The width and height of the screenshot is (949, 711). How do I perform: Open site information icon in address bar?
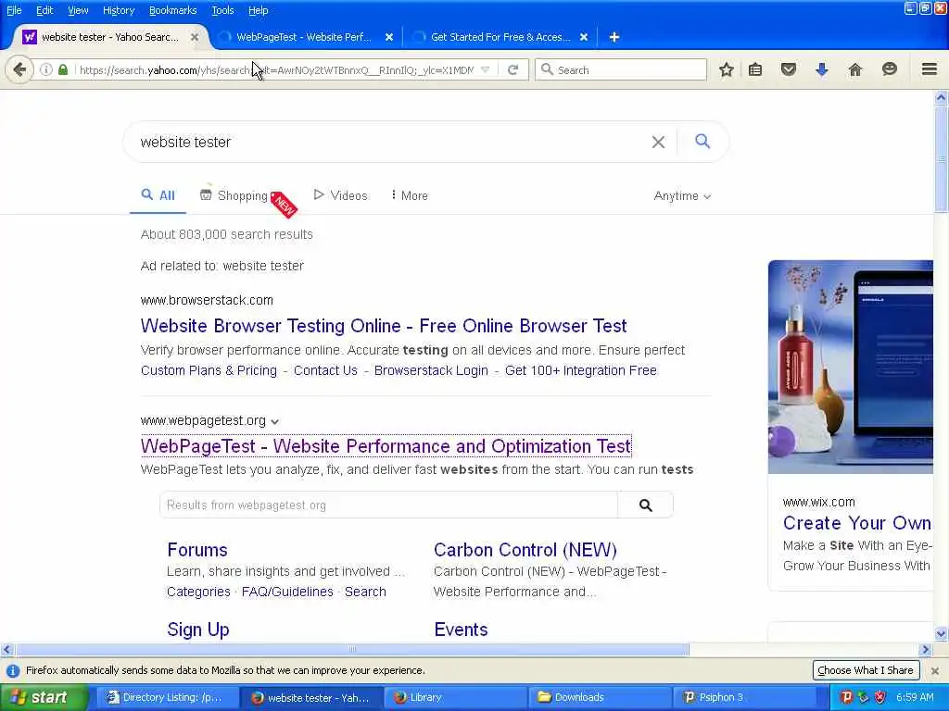pos(46,69)
